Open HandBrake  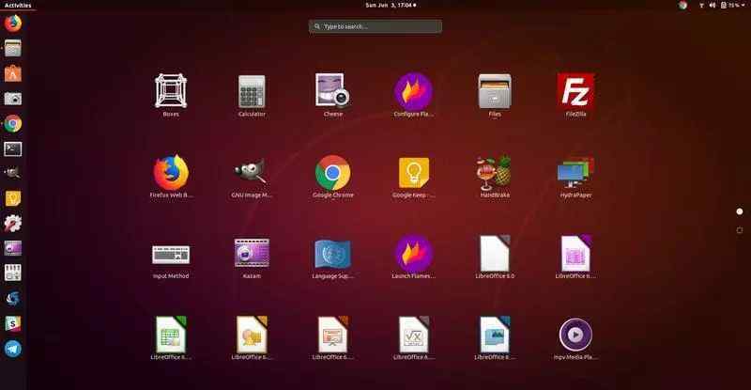point(495,176)
